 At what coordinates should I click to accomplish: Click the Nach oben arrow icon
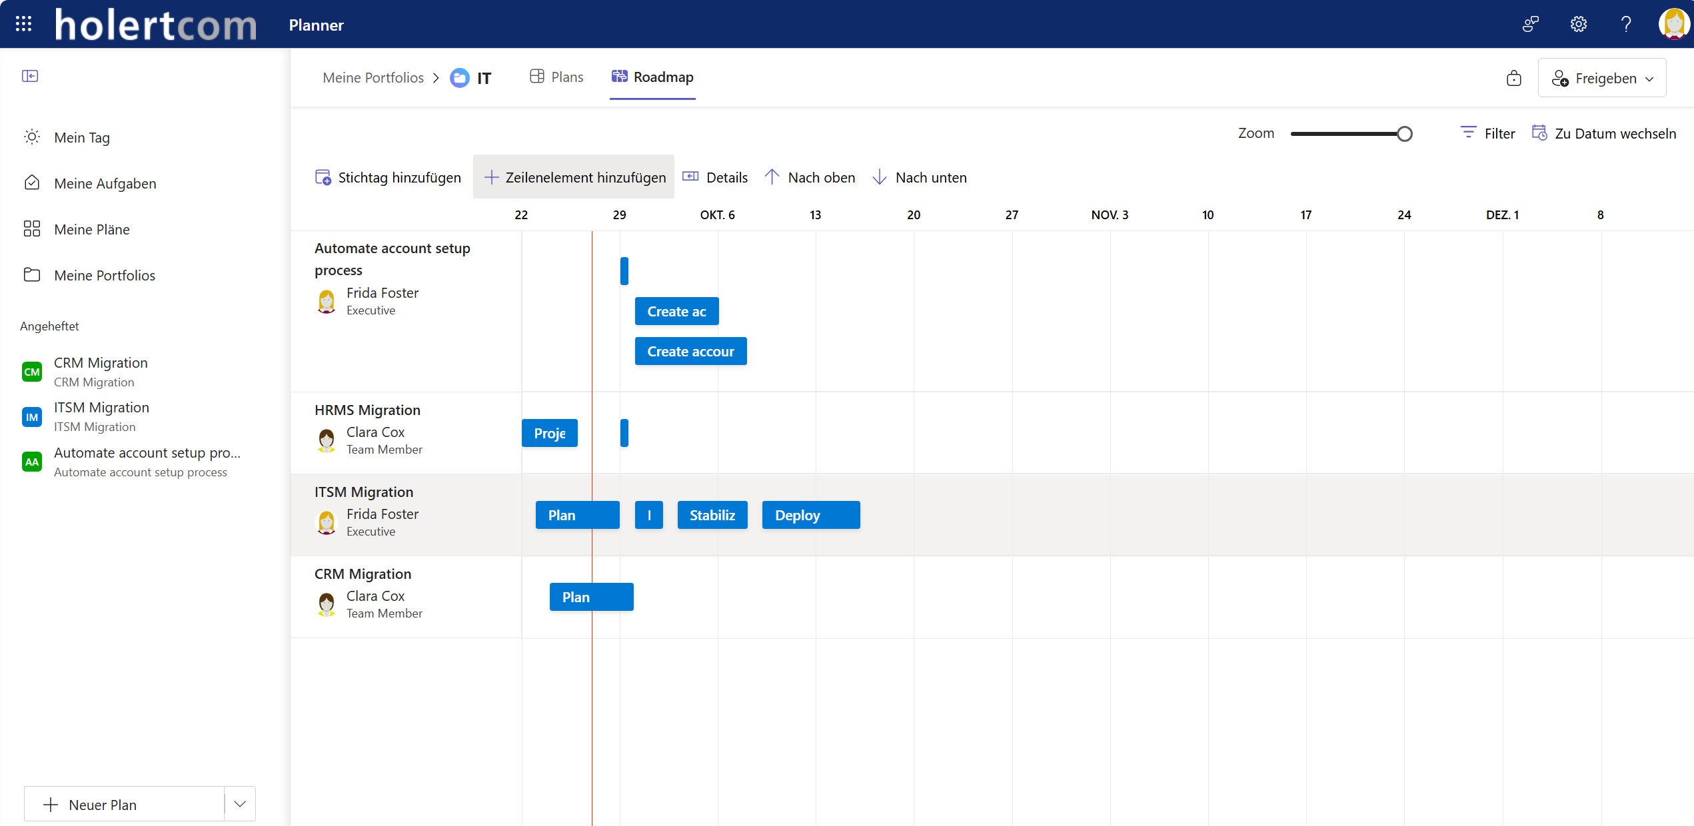coord(772,177)
